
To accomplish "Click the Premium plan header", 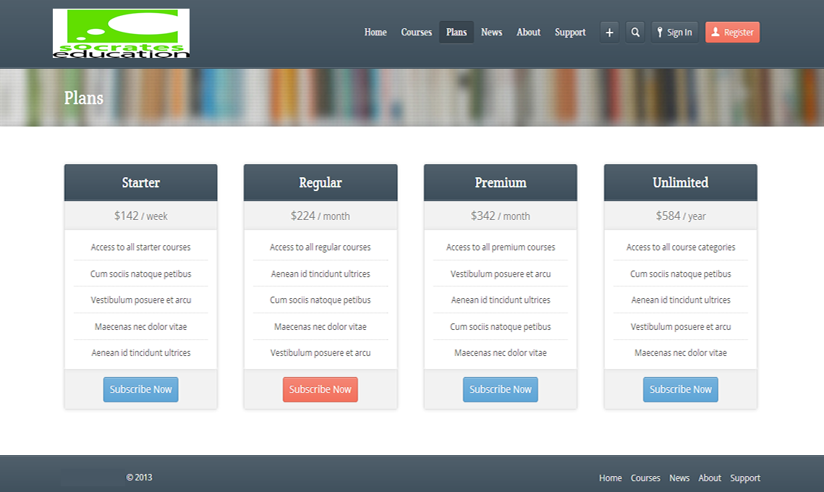I will click(x=501, y=182).
